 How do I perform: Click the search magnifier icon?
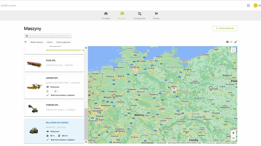point(27,36)
